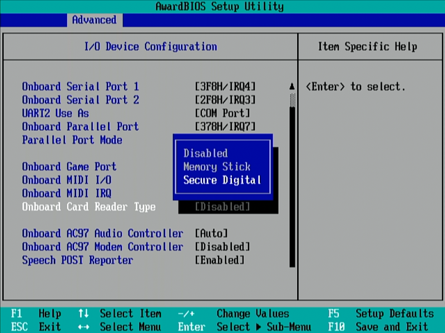Open the [378H/IRQ7] value
This screenshot has height=333, width=445.
pos(225,127)
